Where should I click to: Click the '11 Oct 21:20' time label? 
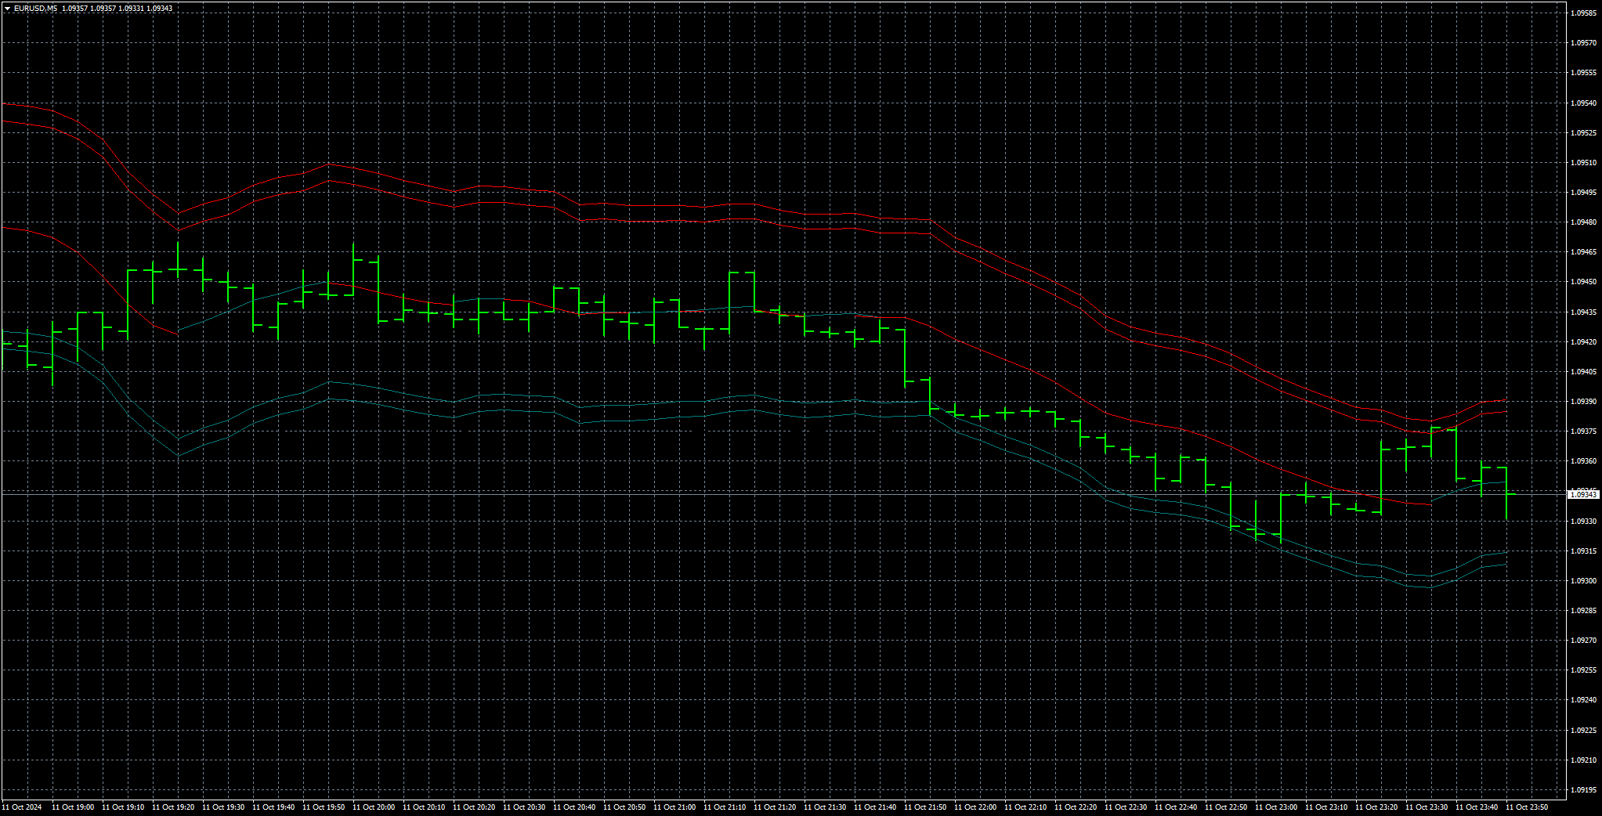tap(775, 807)
